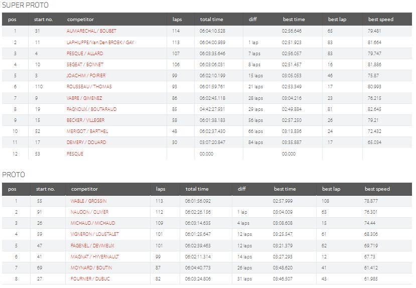Open FOURNIER / DUBUC competitor link

[x=90, y=279]
